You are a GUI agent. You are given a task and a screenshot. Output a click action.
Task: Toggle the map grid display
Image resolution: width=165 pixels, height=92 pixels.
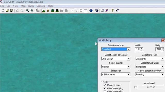[x=38, y=11]
